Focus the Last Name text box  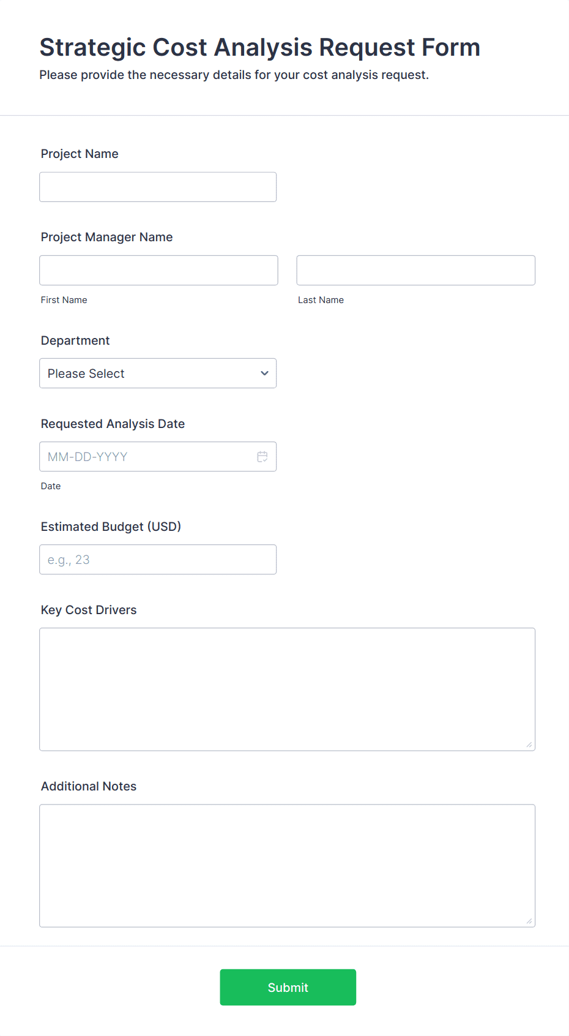(416, 271)
